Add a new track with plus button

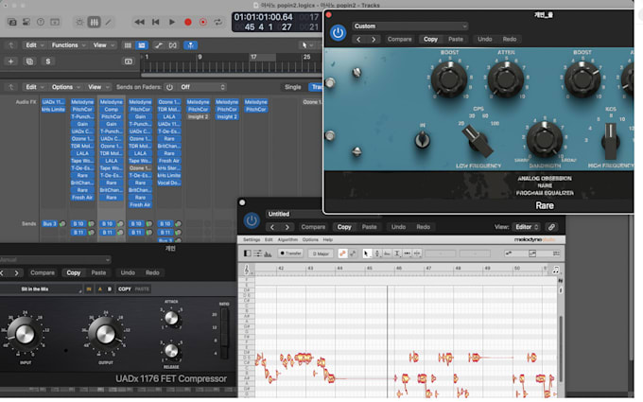click(x=11, y=61)
